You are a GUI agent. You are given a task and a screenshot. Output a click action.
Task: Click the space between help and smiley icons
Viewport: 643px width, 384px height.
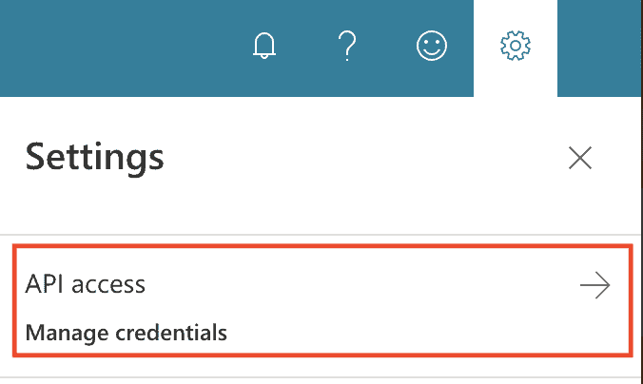tap(386, 46)
